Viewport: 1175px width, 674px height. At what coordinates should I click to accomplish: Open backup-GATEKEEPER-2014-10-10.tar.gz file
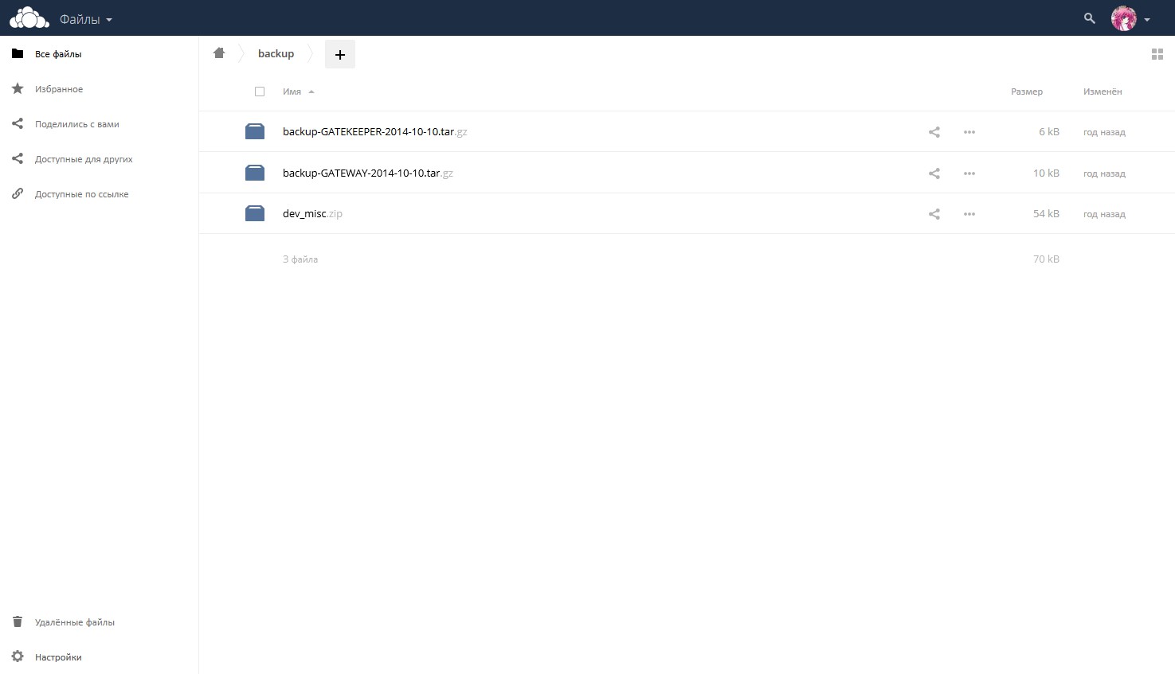coord(374,132)
